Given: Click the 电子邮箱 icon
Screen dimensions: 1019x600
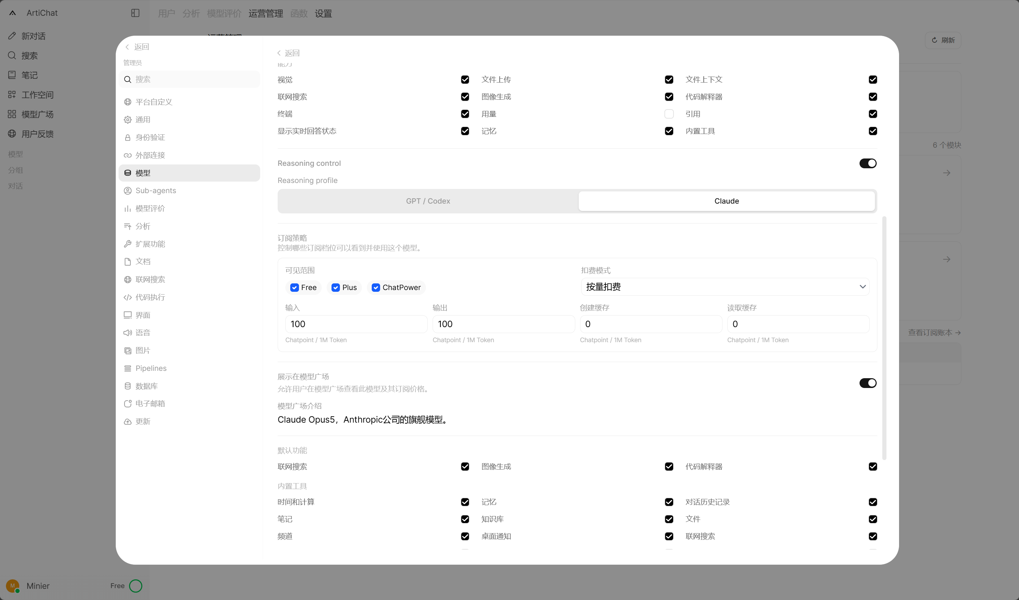Looking at the screenshot, I should 128,404.
